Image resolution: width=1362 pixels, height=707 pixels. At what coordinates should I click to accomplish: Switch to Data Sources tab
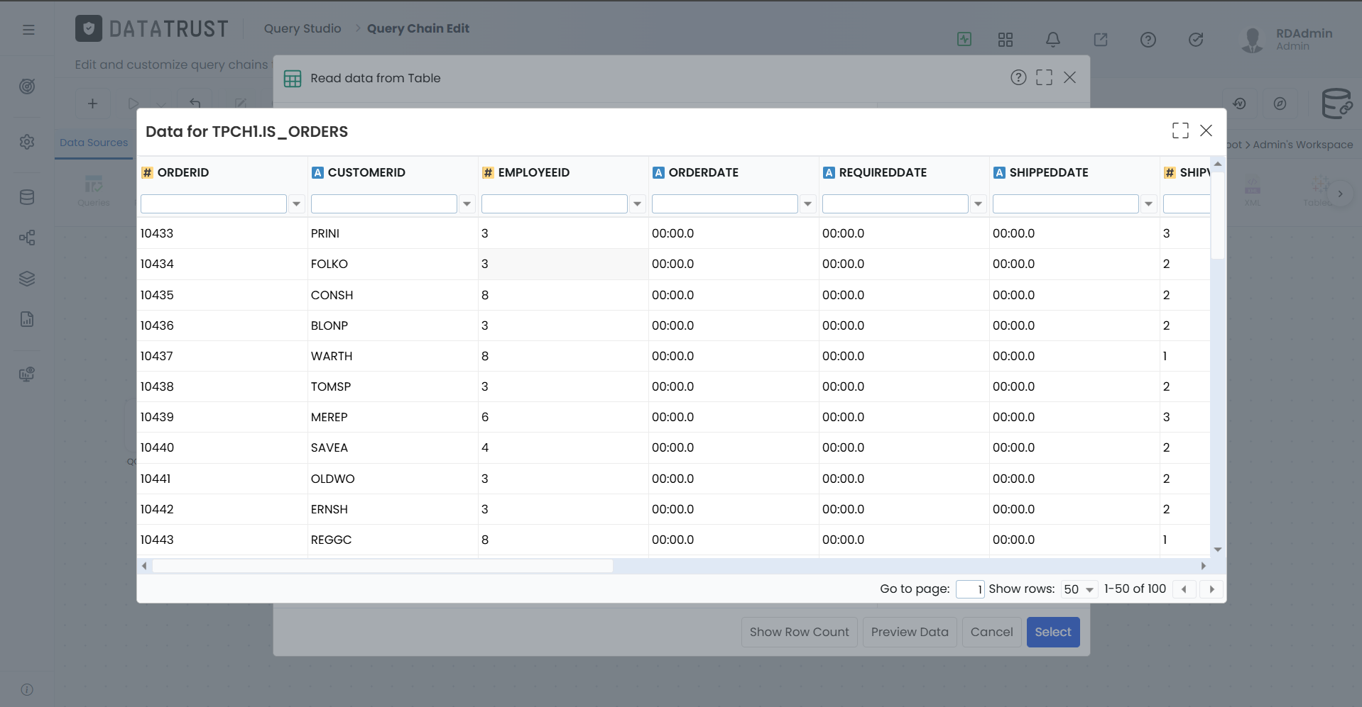pyautogui.click(x=94, y=143)
